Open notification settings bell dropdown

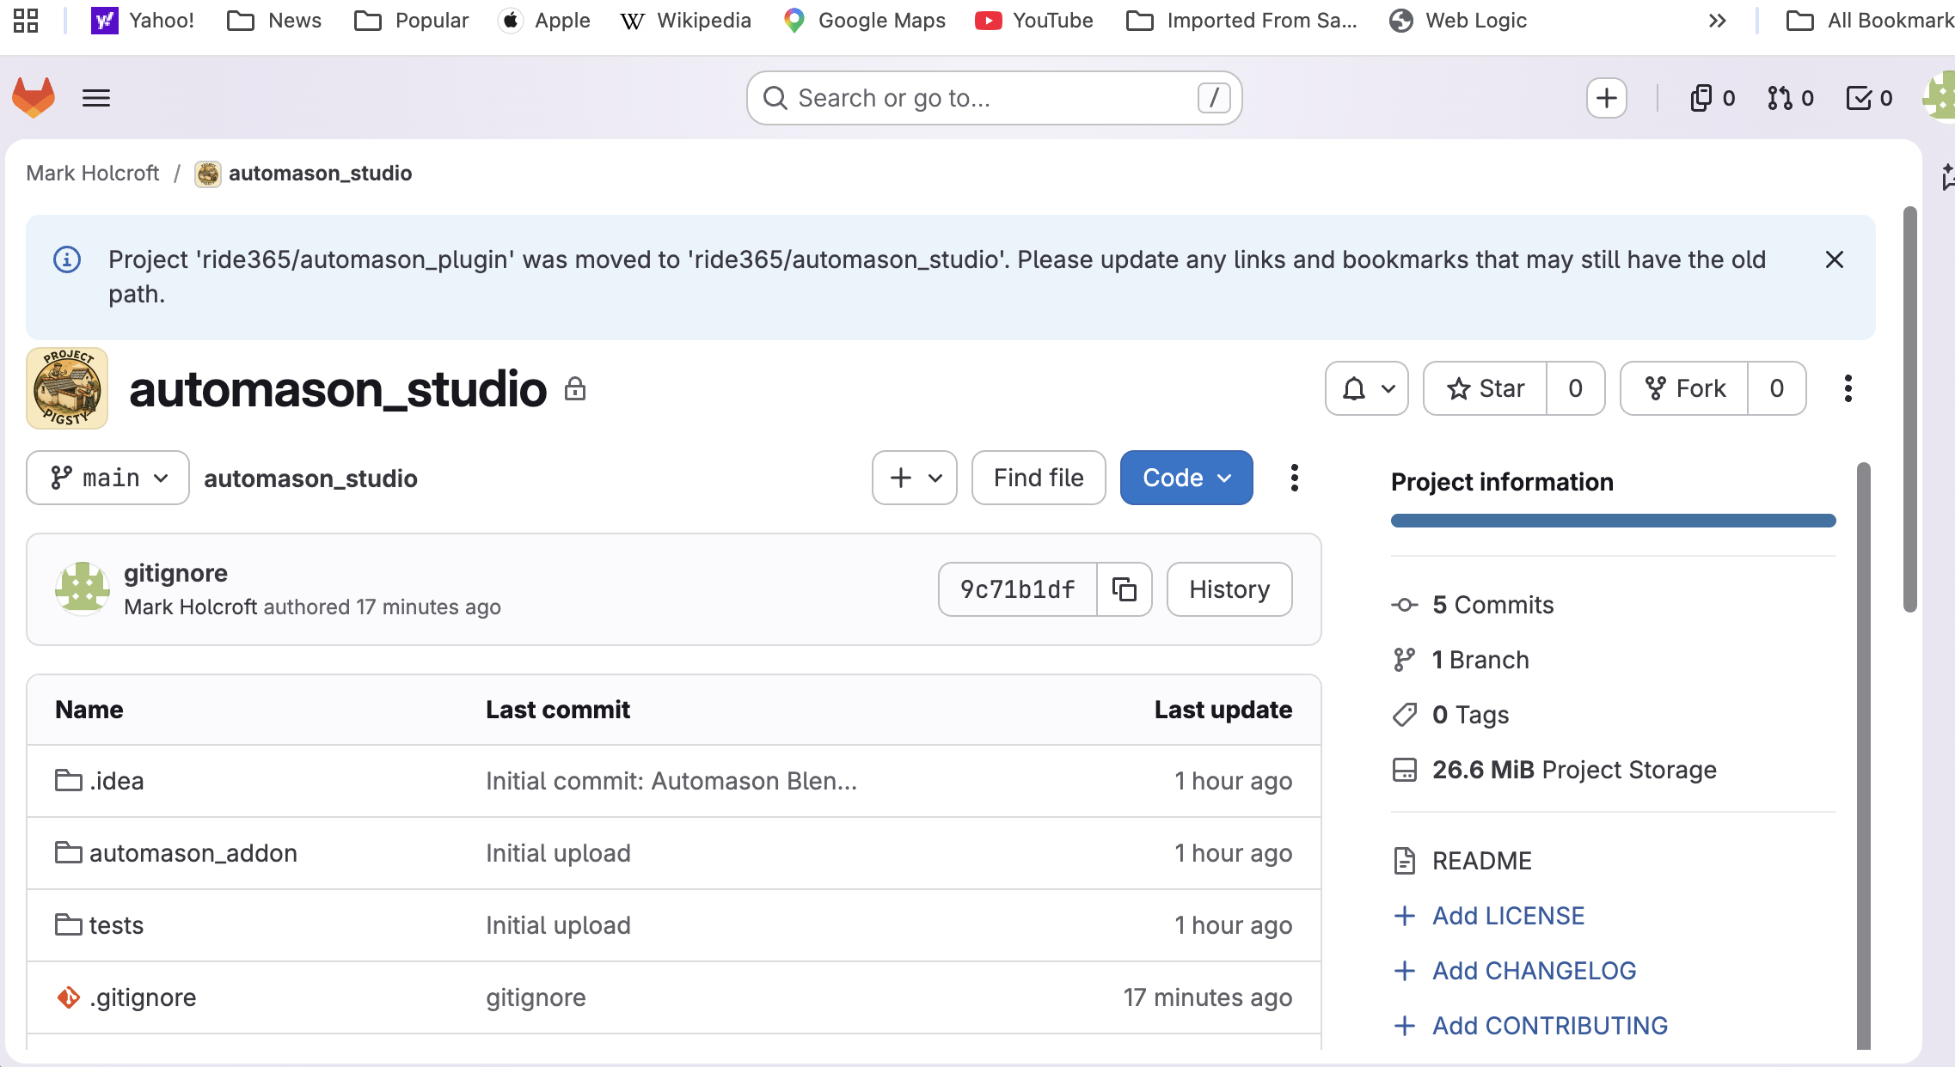point(1367,388)
